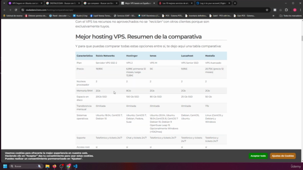Open Visual Studio Code from taskbar

[75, 166]
